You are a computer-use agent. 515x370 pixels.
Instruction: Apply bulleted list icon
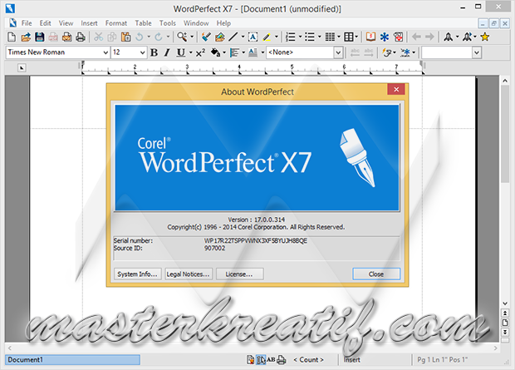click(x=309, y=37)
